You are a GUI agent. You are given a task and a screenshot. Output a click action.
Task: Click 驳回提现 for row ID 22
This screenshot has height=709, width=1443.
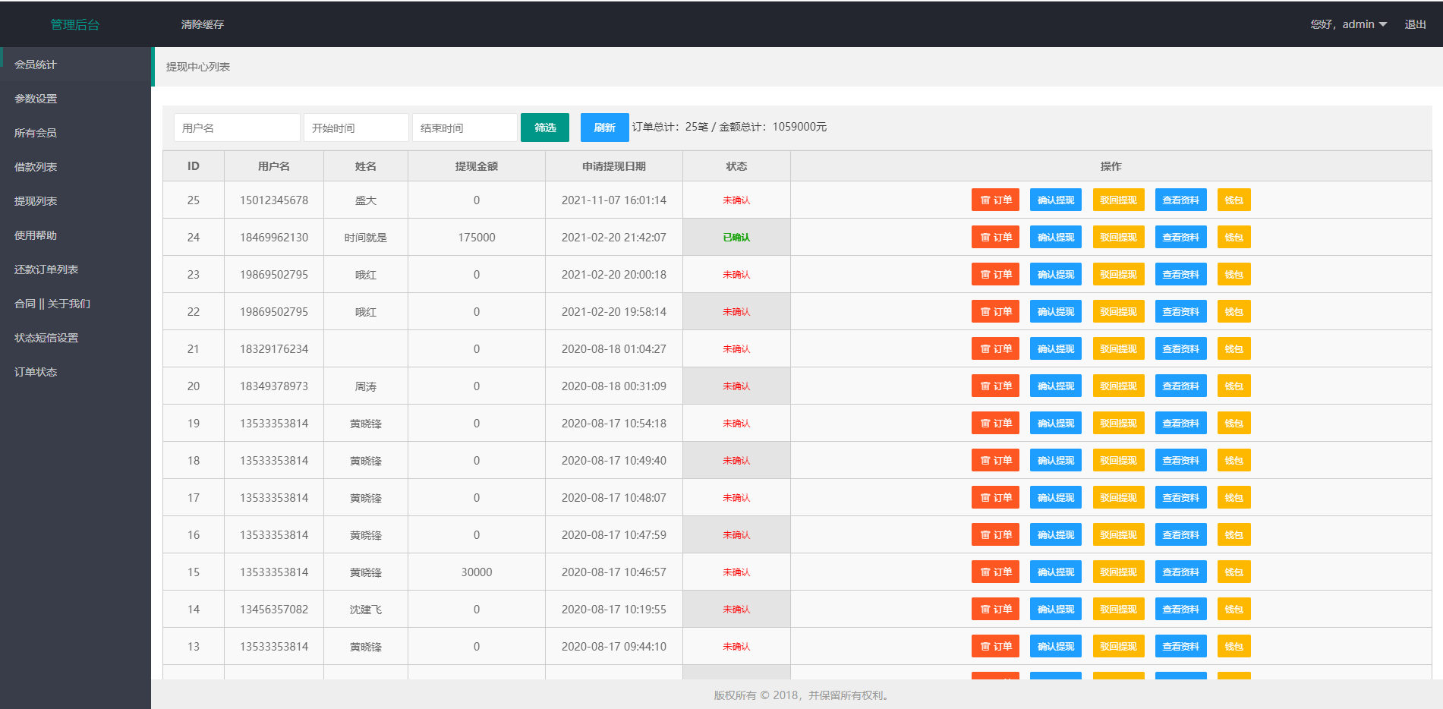tap(1118, 312)
